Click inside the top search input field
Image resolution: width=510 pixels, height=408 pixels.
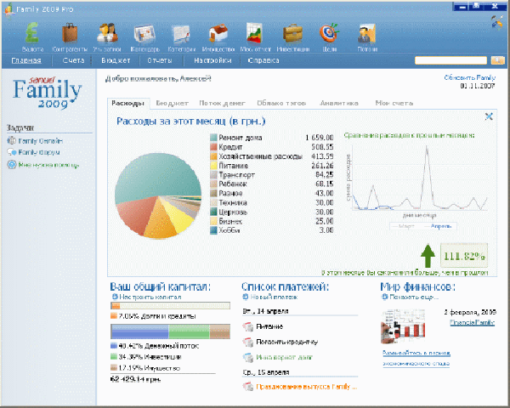click(x=450, y=60)
